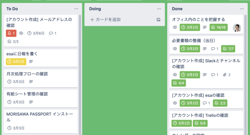
Task: Toggle watch eye on メールアドレスの確認 card
Action: click(x=21, y=33)
